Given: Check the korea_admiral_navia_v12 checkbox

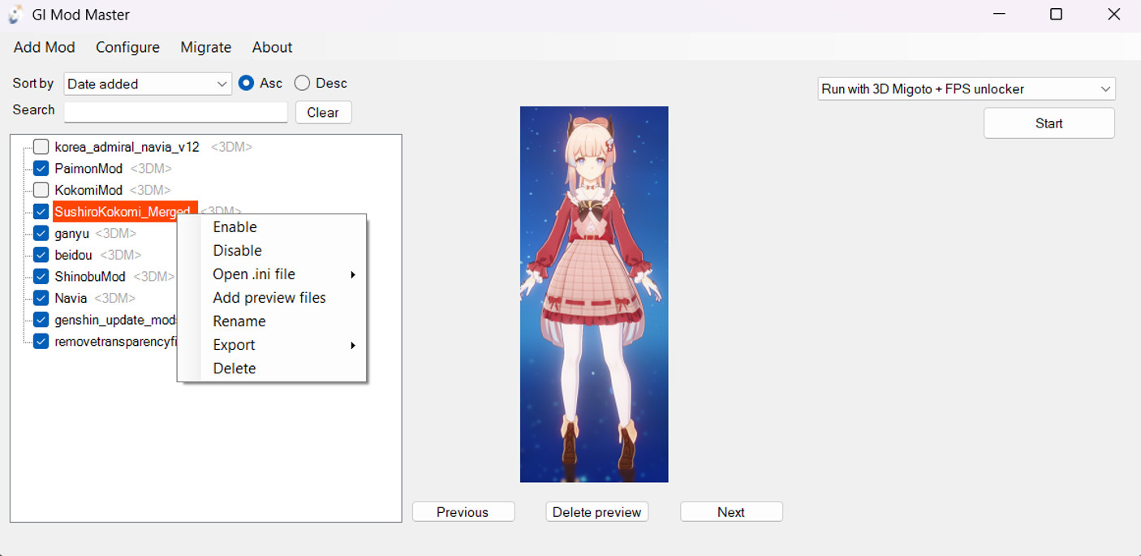Looking at the screenshot, I should 41,147.
